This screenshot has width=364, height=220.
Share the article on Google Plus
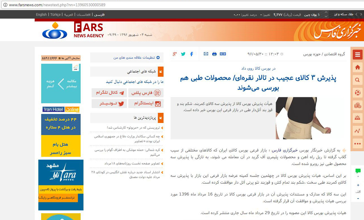point(175,54)
